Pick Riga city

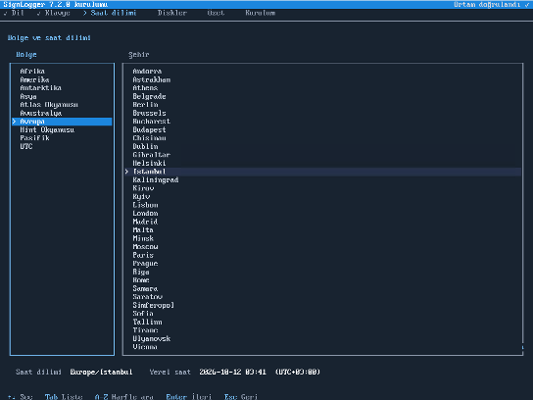[x=323, y=272]
